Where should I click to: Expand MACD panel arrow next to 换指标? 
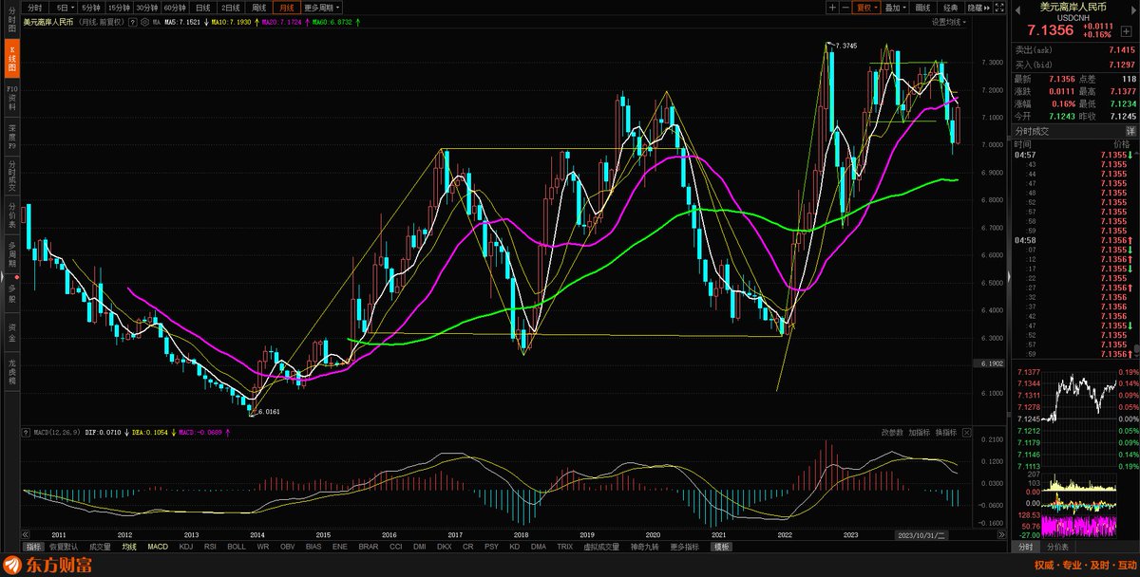pos(967,431)
